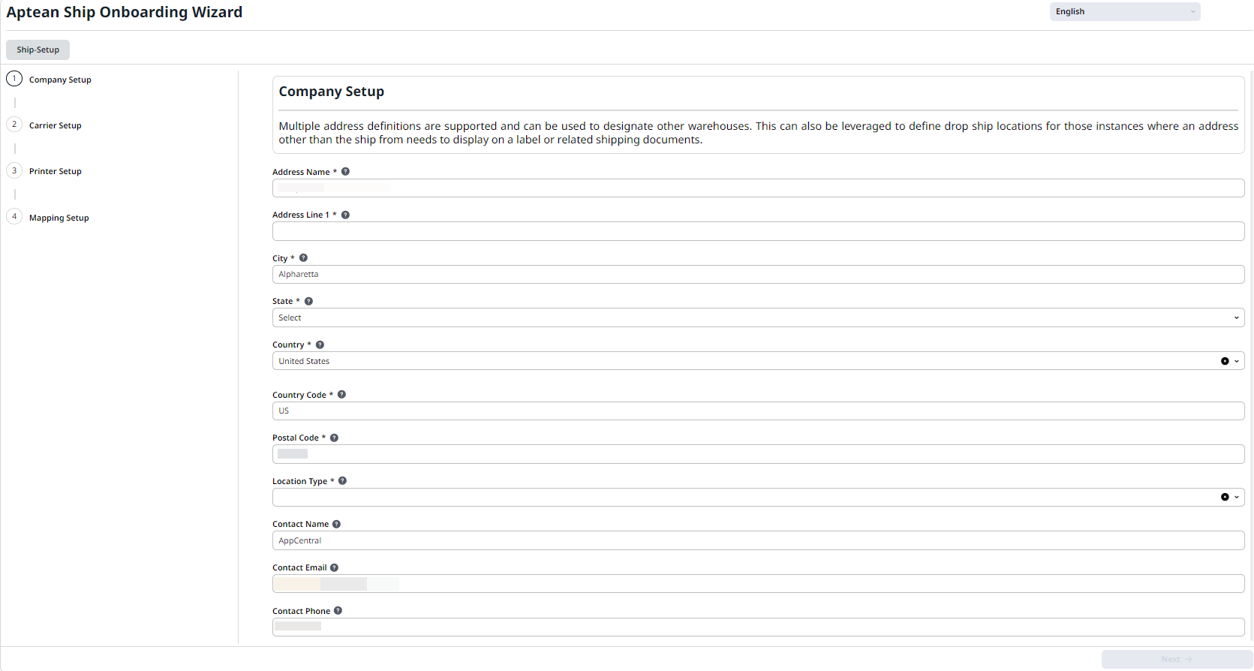Open Mapping Setup step
The image size is (1254, 671).
click(59, 218)
